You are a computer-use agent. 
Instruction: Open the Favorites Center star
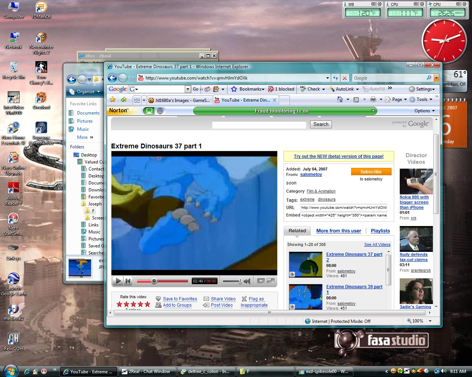point(113,100)
